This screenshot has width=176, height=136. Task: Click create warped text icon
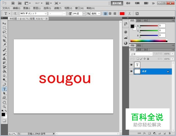[130, 14]
